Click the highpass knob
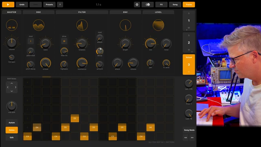261x147 pixels. 64,65
